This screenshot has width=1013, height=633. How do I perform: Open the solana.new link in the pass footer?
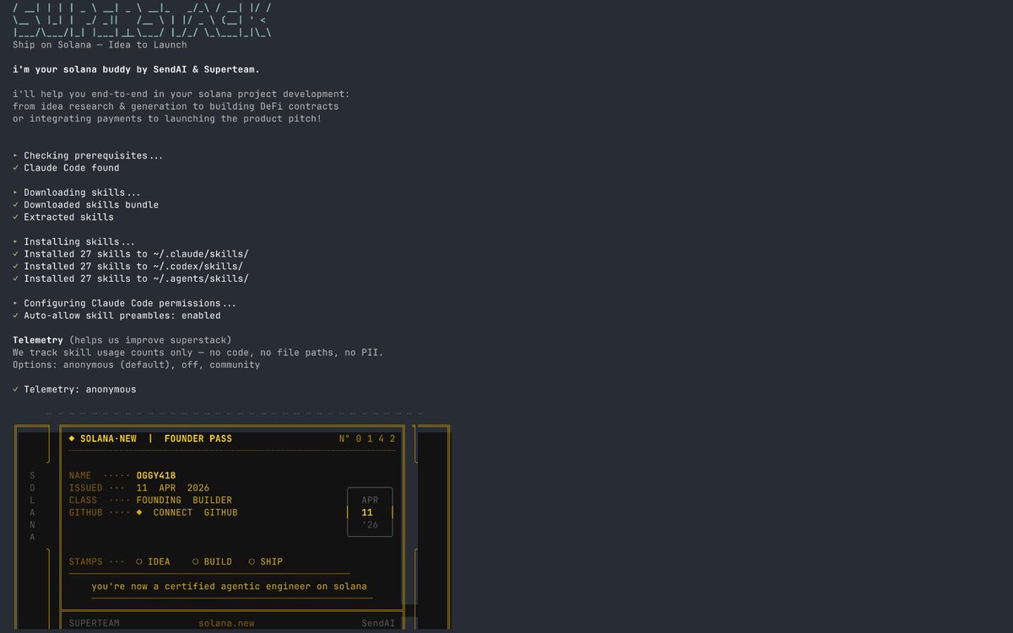tap(226, 624)
